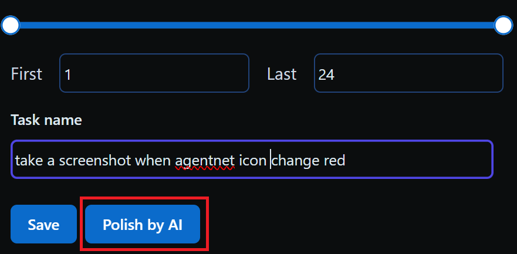517x254 pixels.
Task: Place cursor on the word icon
Action: (x=252, y=159)
